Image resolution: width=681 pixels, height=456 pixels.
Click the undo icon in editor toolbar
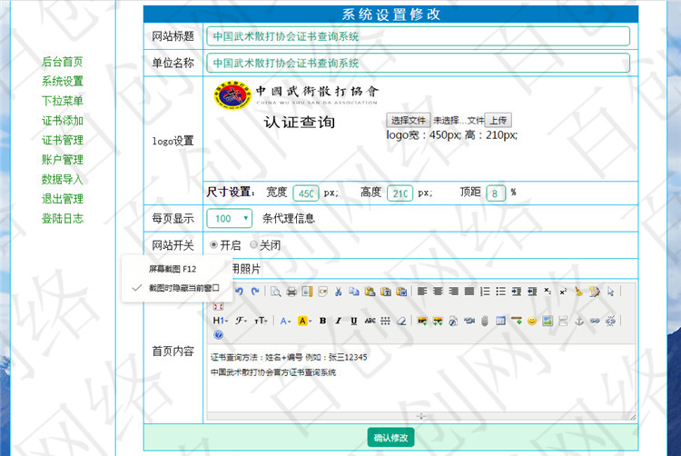point(240,292)
